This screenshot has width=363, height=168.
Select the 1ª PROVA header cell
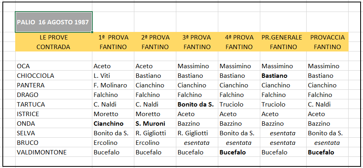pos(113,37)
